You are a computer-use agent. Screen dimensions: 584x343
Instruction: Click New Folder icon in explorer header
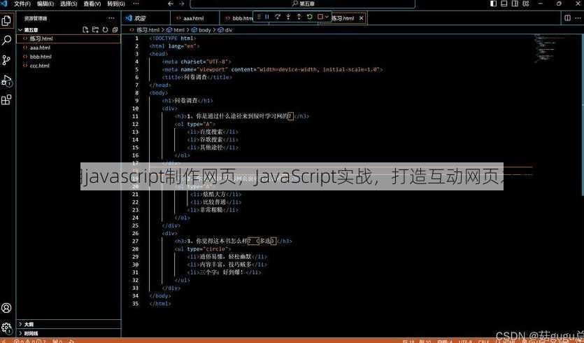(x=95, y=30)
